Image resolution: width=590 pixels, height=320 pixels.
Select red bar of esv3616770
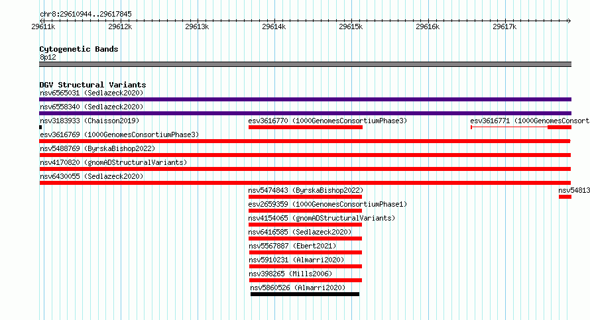tap(306, 127)
